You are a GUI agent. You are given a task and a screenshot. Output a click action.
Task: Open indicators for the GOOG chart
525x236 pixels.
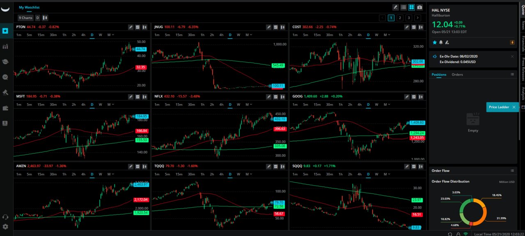click(x=413, y=97)
